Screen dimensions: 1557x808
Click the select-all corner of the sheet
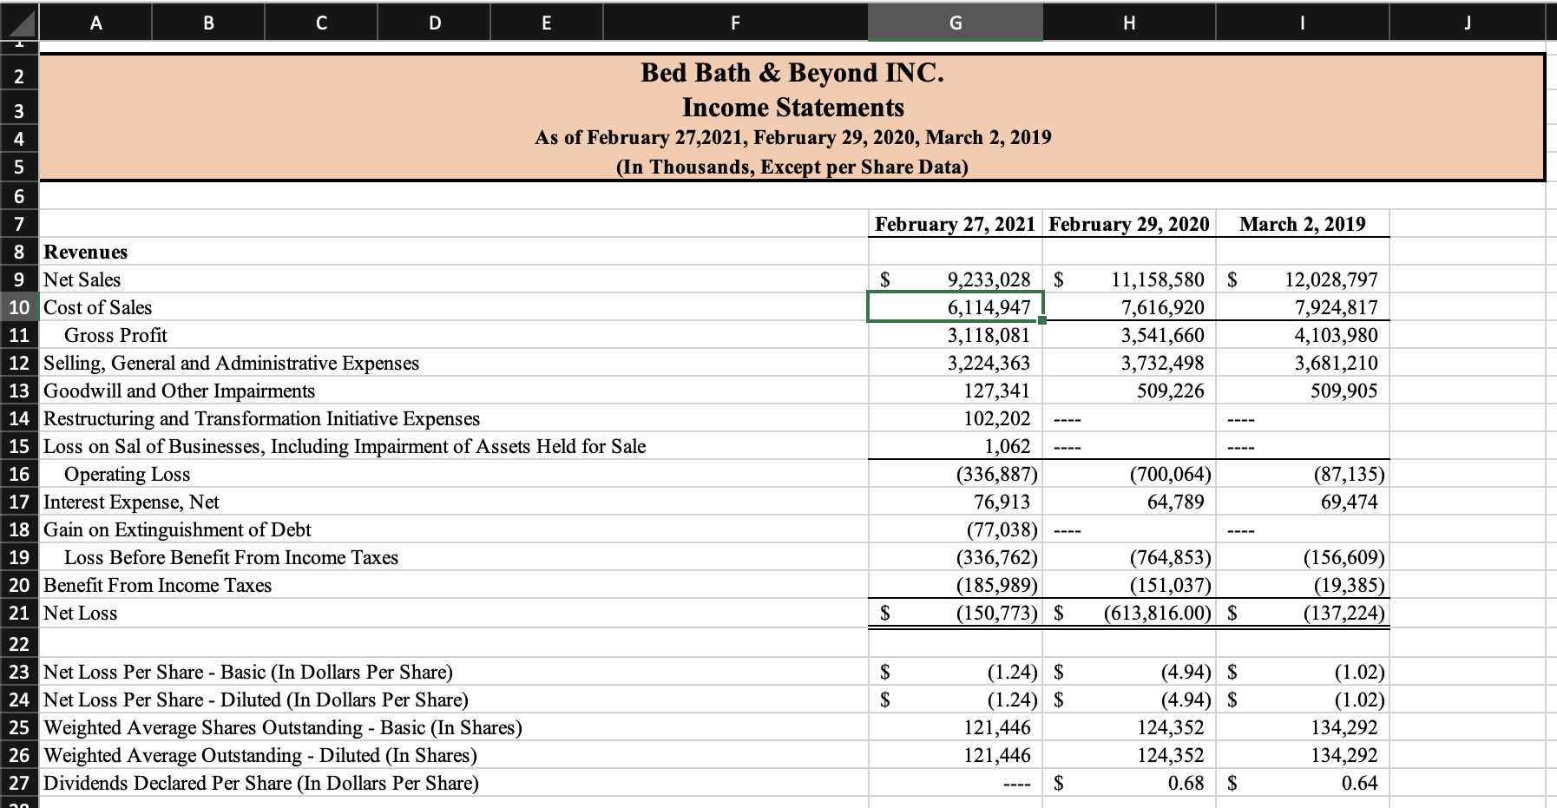(x=19, y=22)
